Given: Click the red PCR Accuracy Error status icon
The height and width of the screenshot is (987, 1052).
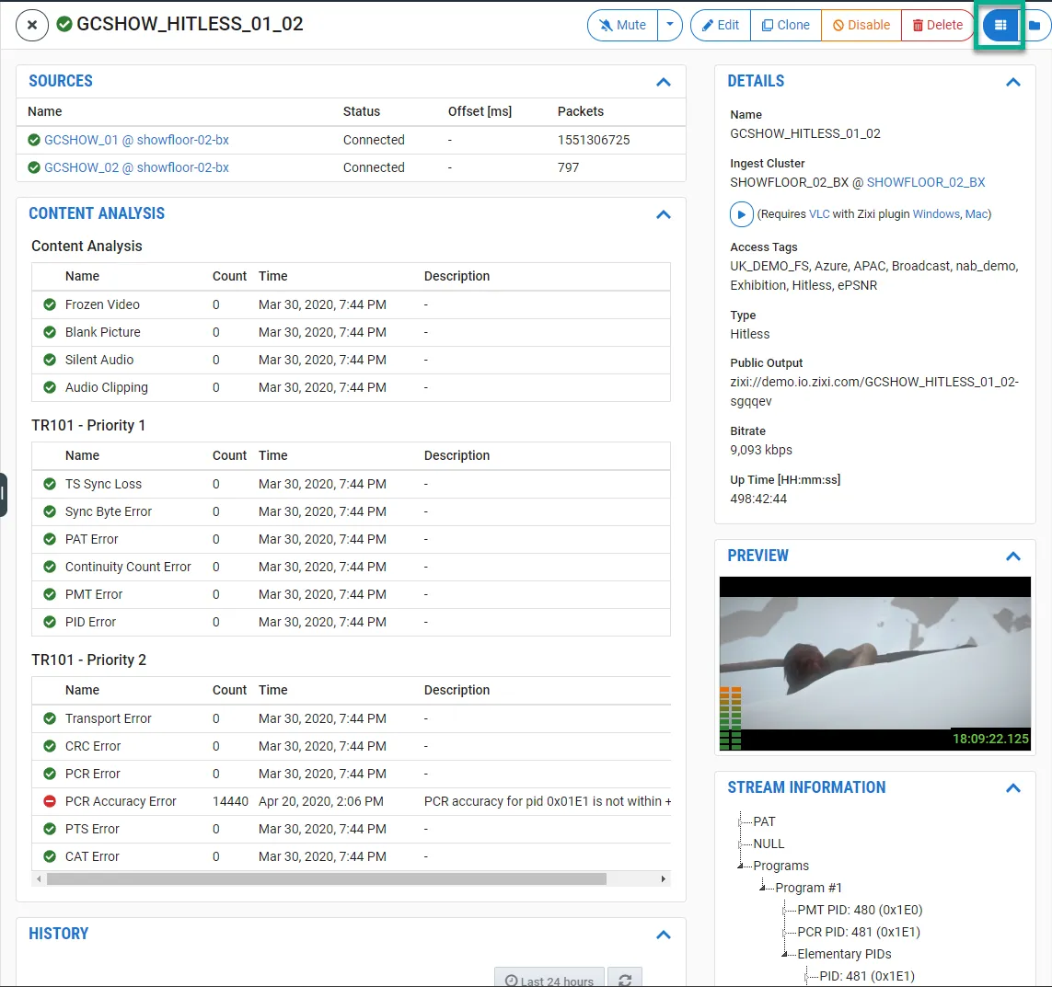Looking at the screenshot, I should point(50,801).
